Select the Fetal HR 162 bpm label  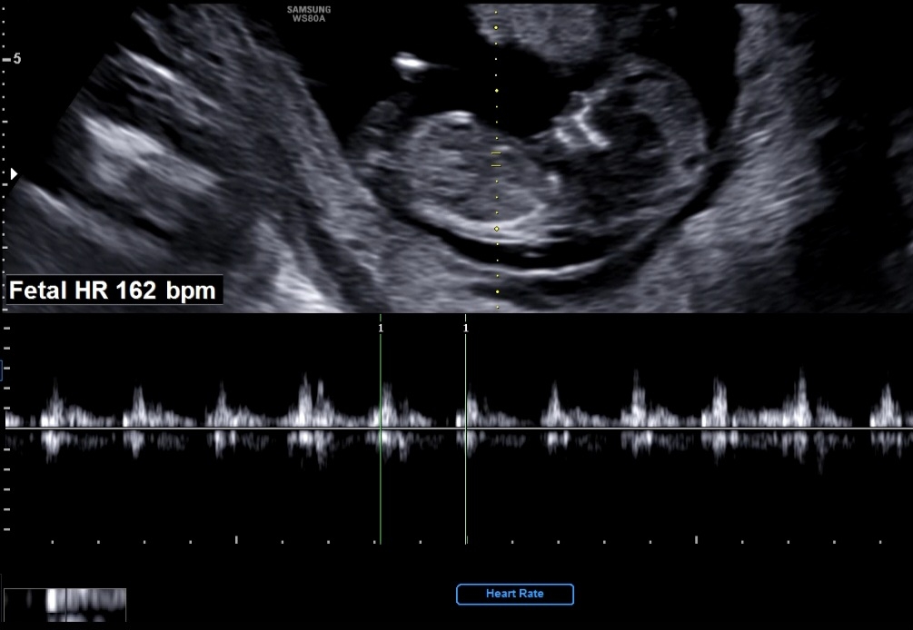coord(114,290)
